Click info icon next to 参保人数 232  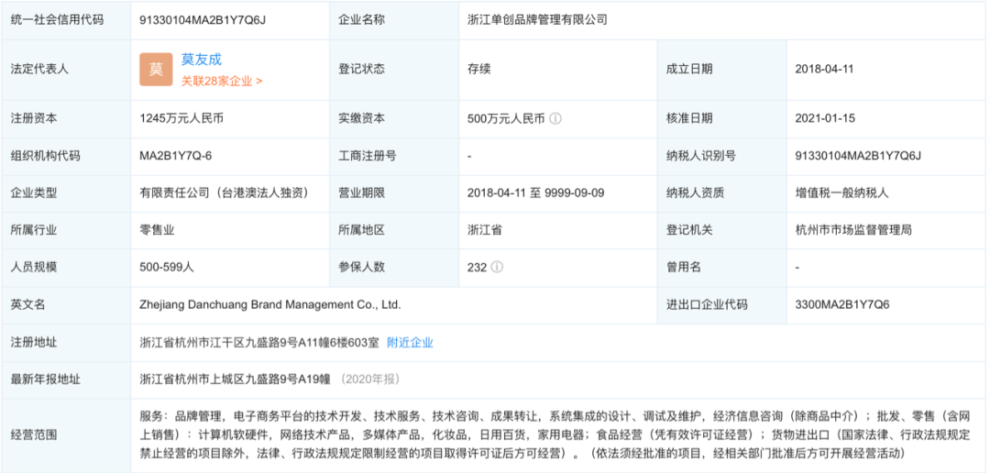[497, 267]
